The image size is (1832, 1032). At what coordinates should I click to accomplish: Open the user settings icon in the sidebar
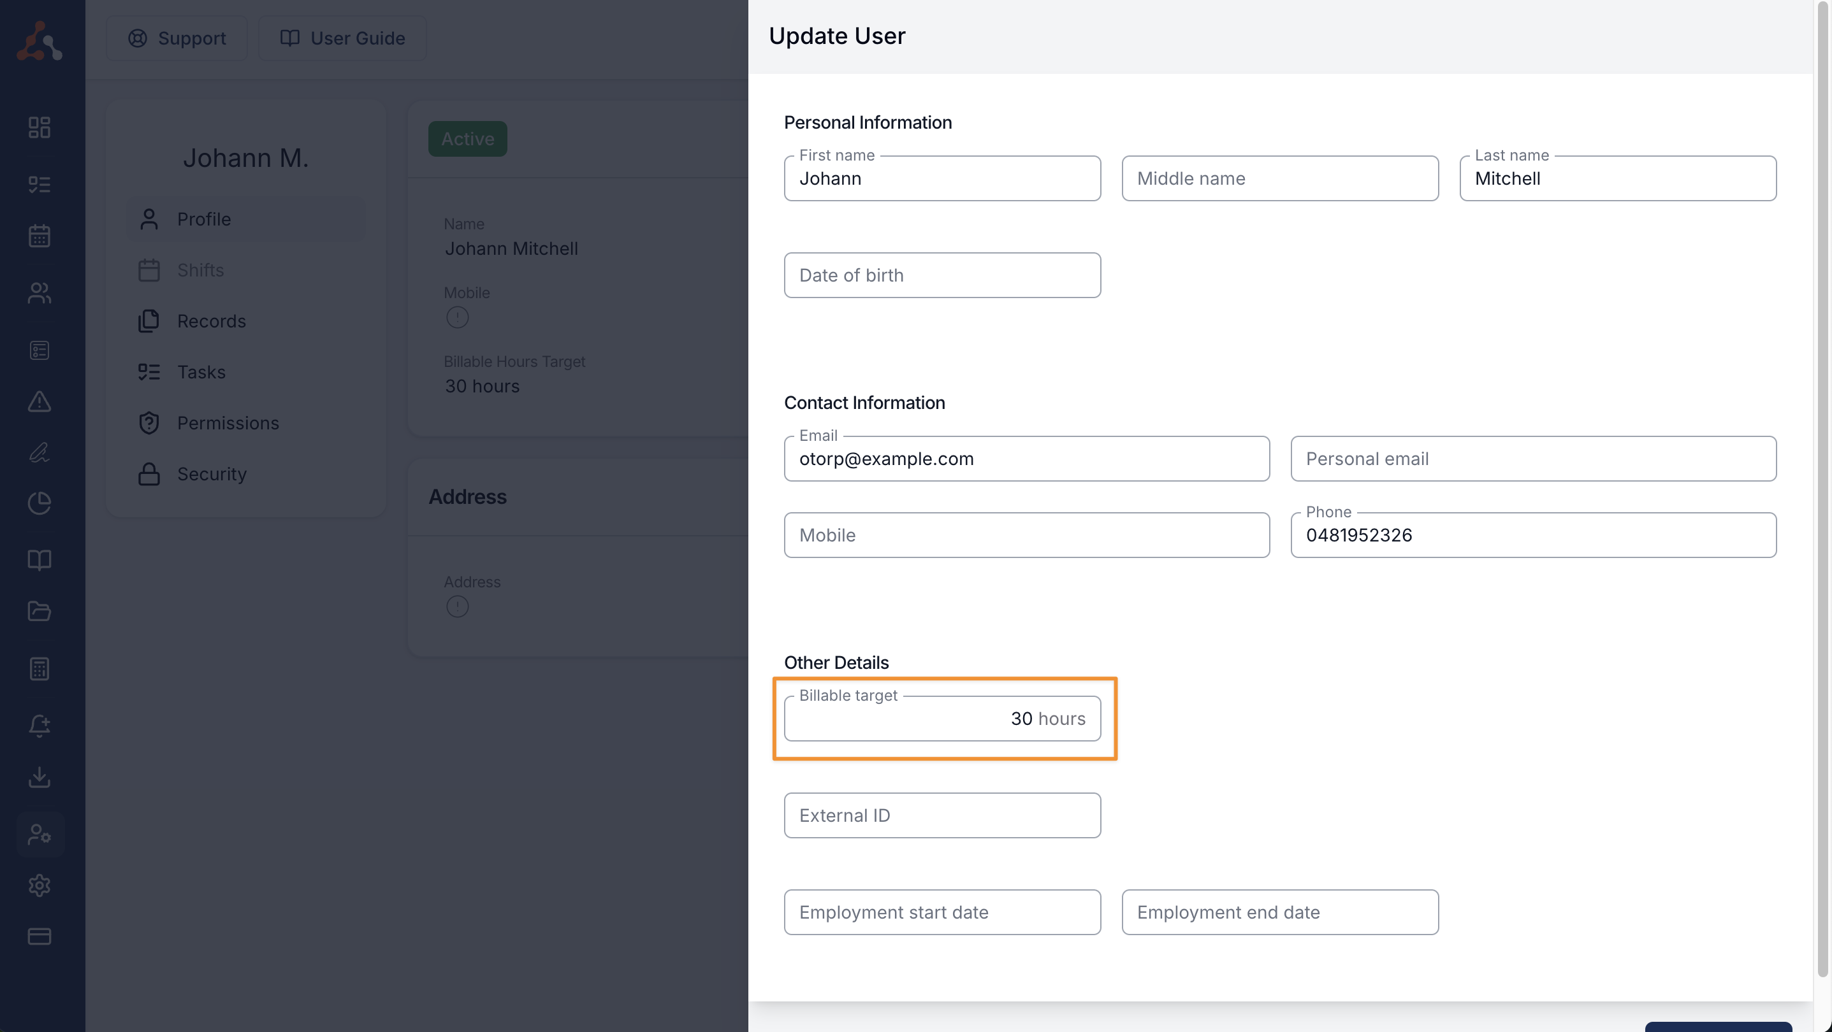(39, 834)
